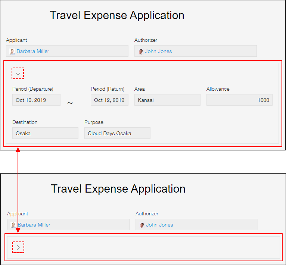Expand the collapsed group with right chevron
The image size is (286, 265).
click(18, 247)
